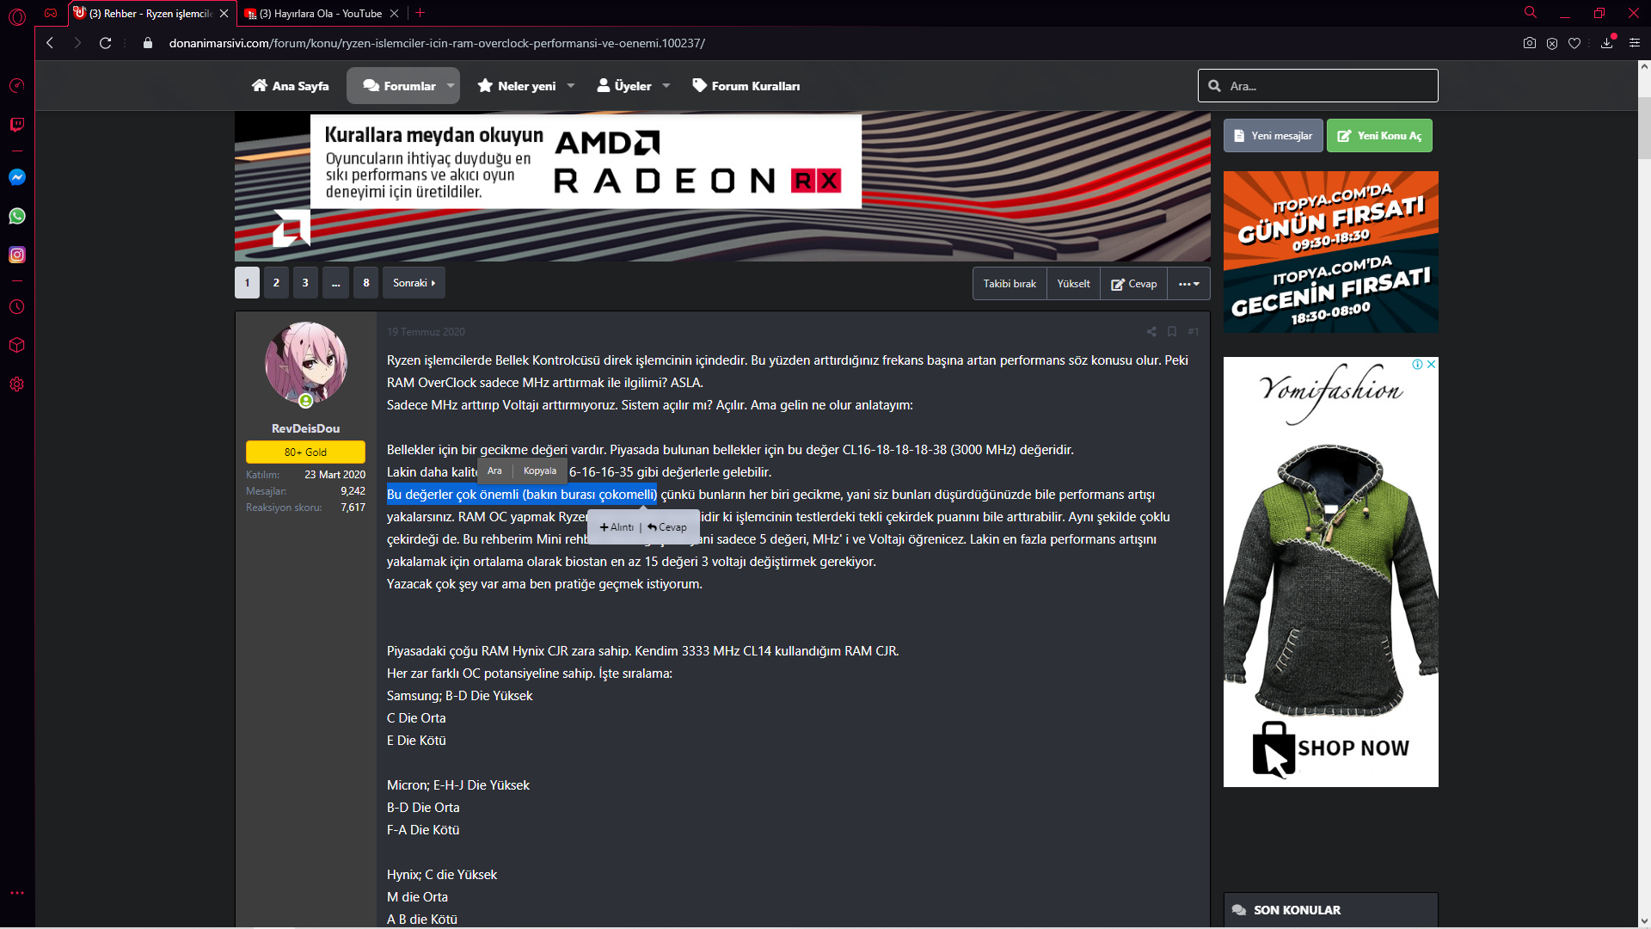This screenshot has height=929, width=1651.
Task: Switch to Hayırlara Ola YouTube tab
Action: pyautogui.click(x=320, y=13)
